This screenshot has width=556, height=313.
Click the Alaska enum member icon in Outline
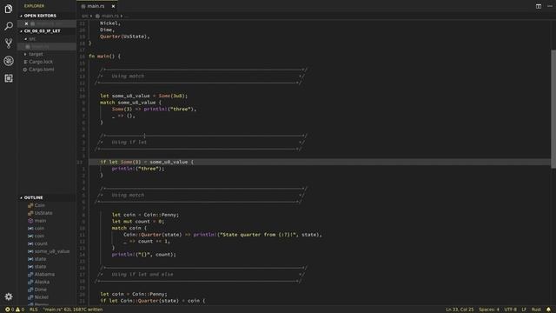30,282
